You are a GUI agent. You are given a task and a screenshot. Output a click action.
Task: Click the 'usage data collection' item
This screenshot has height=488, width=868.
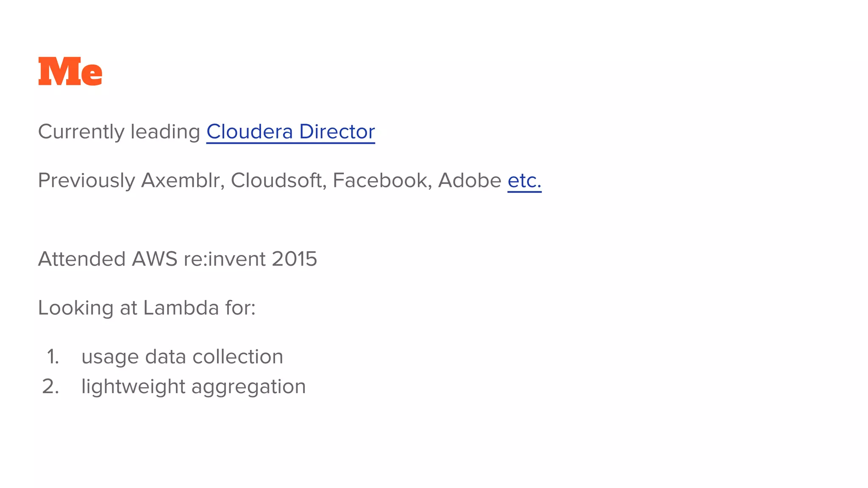click(182, 357)
